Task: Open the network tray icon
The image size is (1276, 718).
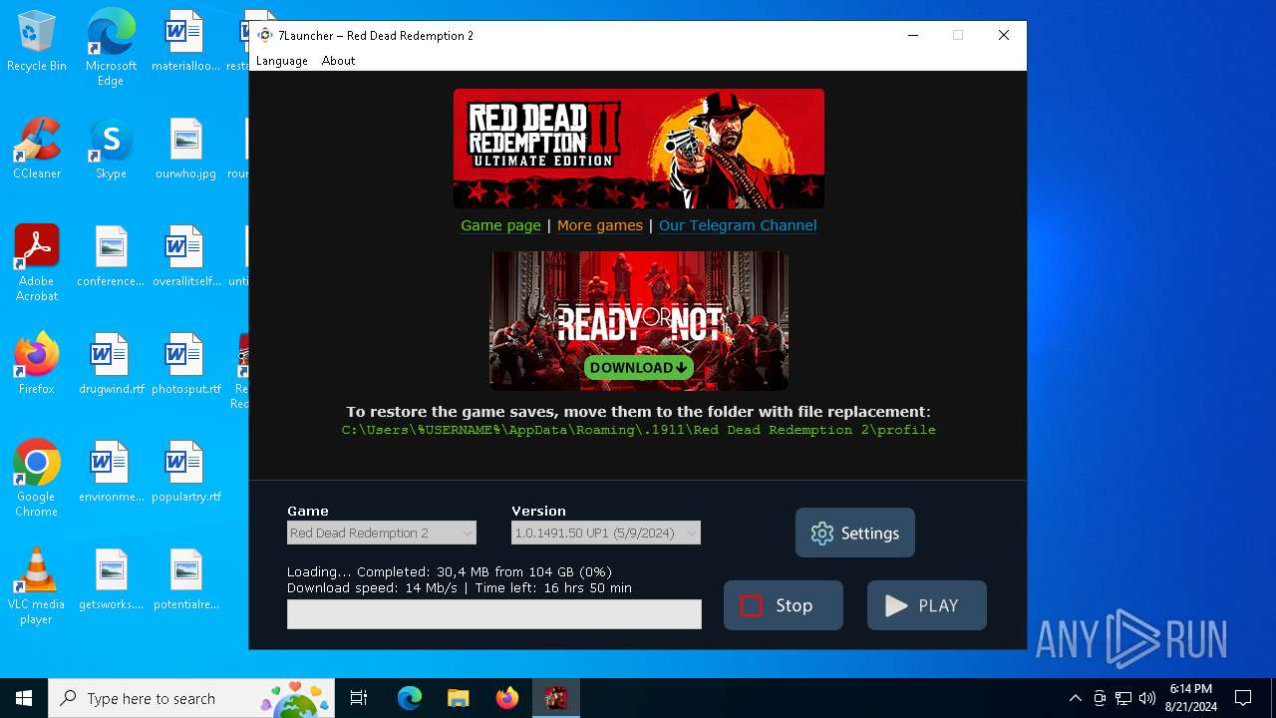Action: [x=1123, y=698]
